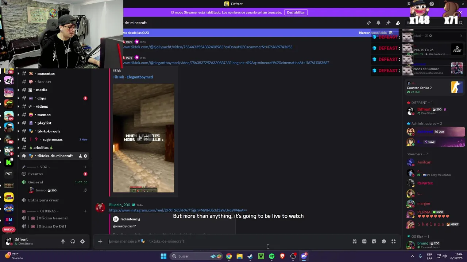
Task: Open Diffrent member profile in member list
Action: click(435, 111)
